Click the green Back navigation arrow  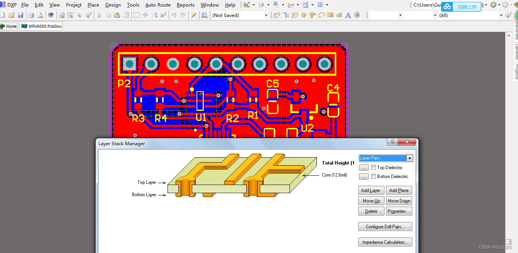coord(493,5)
